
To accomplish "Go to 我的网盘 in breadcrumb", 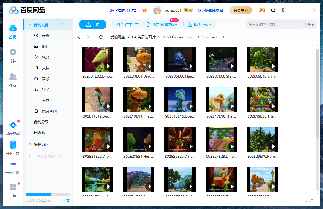I will pos(118,37).
